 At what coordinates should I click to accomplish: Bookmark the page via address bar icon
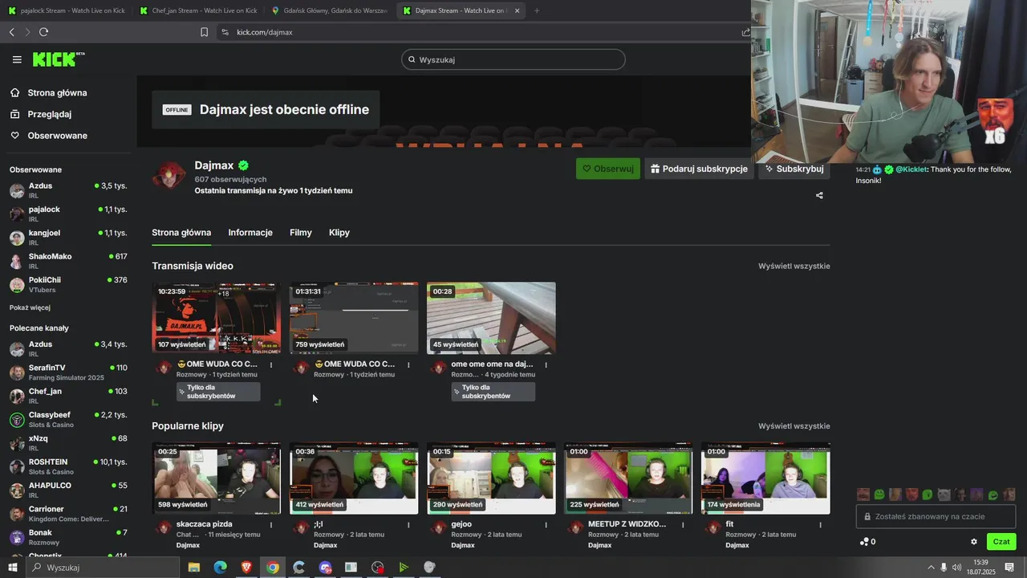(x=204, y=32)
